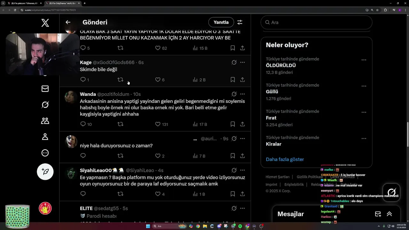Image resolution: width=409 pixels, height=230 pixels.
Task: Like Kage's post with 6 likes
Action: tap(158, 80)
